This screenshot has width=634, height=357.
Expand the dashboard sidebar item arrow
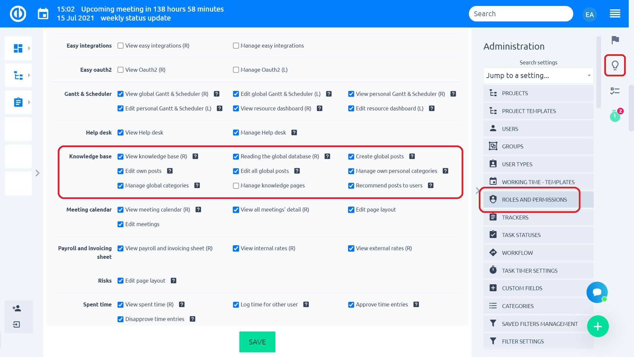click(x=29, y=48)
